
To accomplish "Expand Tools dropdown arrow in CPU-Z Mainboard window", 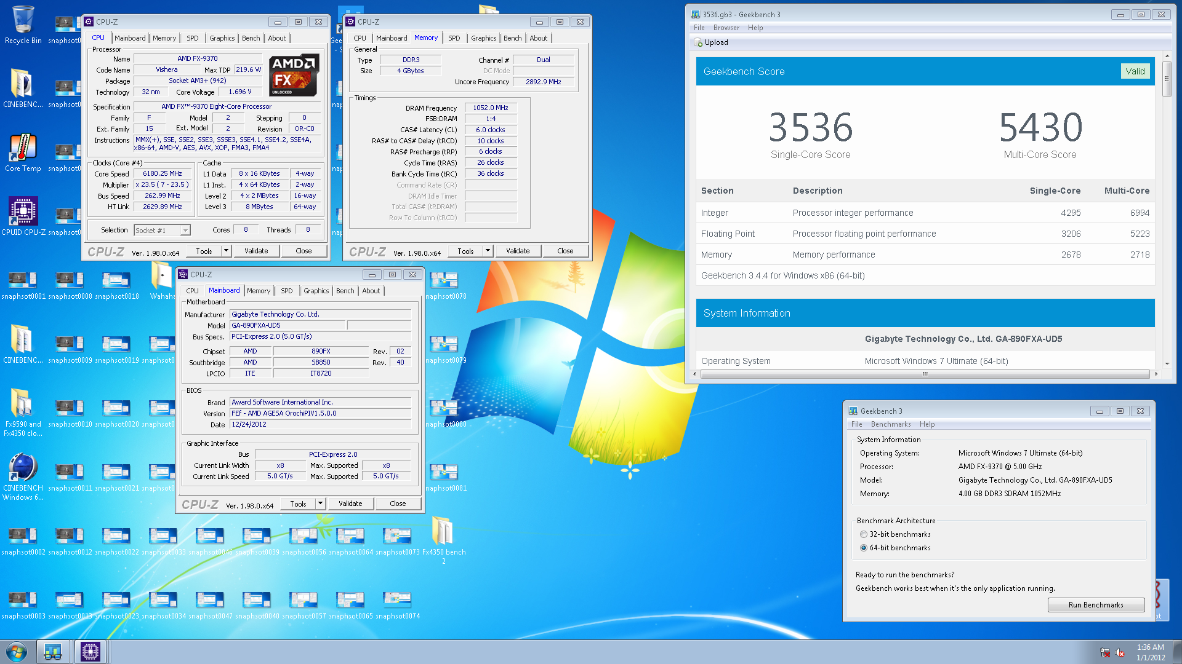I will point(320,504).
